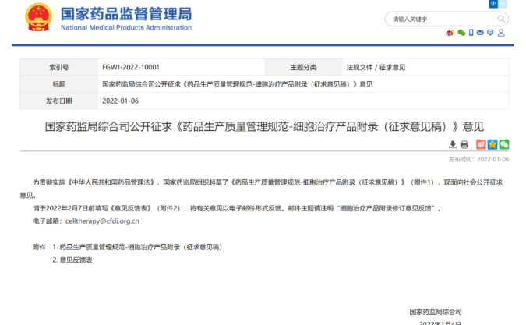
Task: Switch language to English (En)
Action: (x=503, y=4)
